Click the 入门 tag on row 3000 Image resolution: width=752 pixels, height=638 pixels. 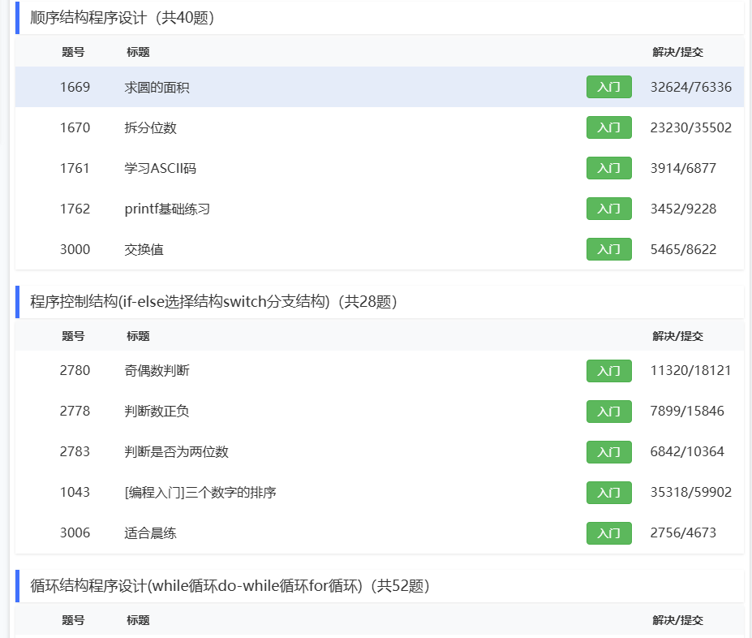pyautogui.click(x=608, y=249)
